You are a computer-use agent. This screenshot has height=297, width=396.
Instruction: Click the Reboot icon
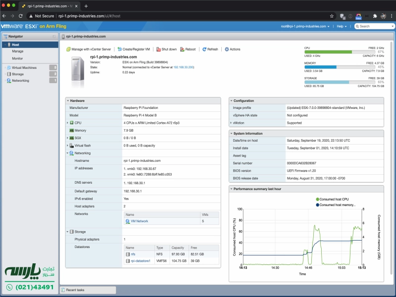point(182,49)
